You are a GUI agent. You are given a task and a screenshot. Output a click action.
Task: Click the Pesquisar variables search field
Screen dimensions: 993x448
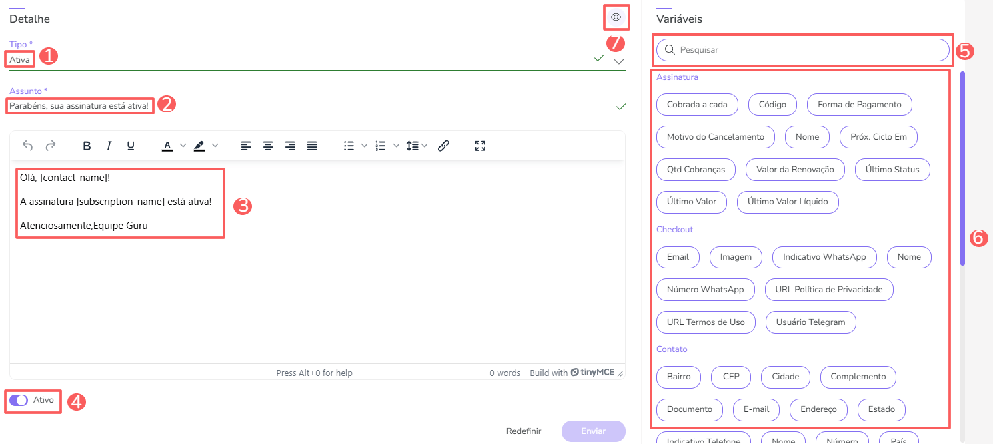pyautogui.click(x=802, y=50)
